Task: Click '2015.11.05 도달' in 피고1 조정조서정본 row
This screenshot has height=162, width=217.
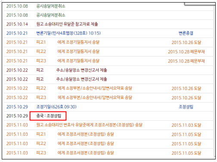Action: pyautogui.click(x=186, y=134)
